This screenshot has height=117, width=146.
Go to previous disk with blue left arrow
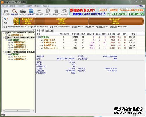(5, 18)
